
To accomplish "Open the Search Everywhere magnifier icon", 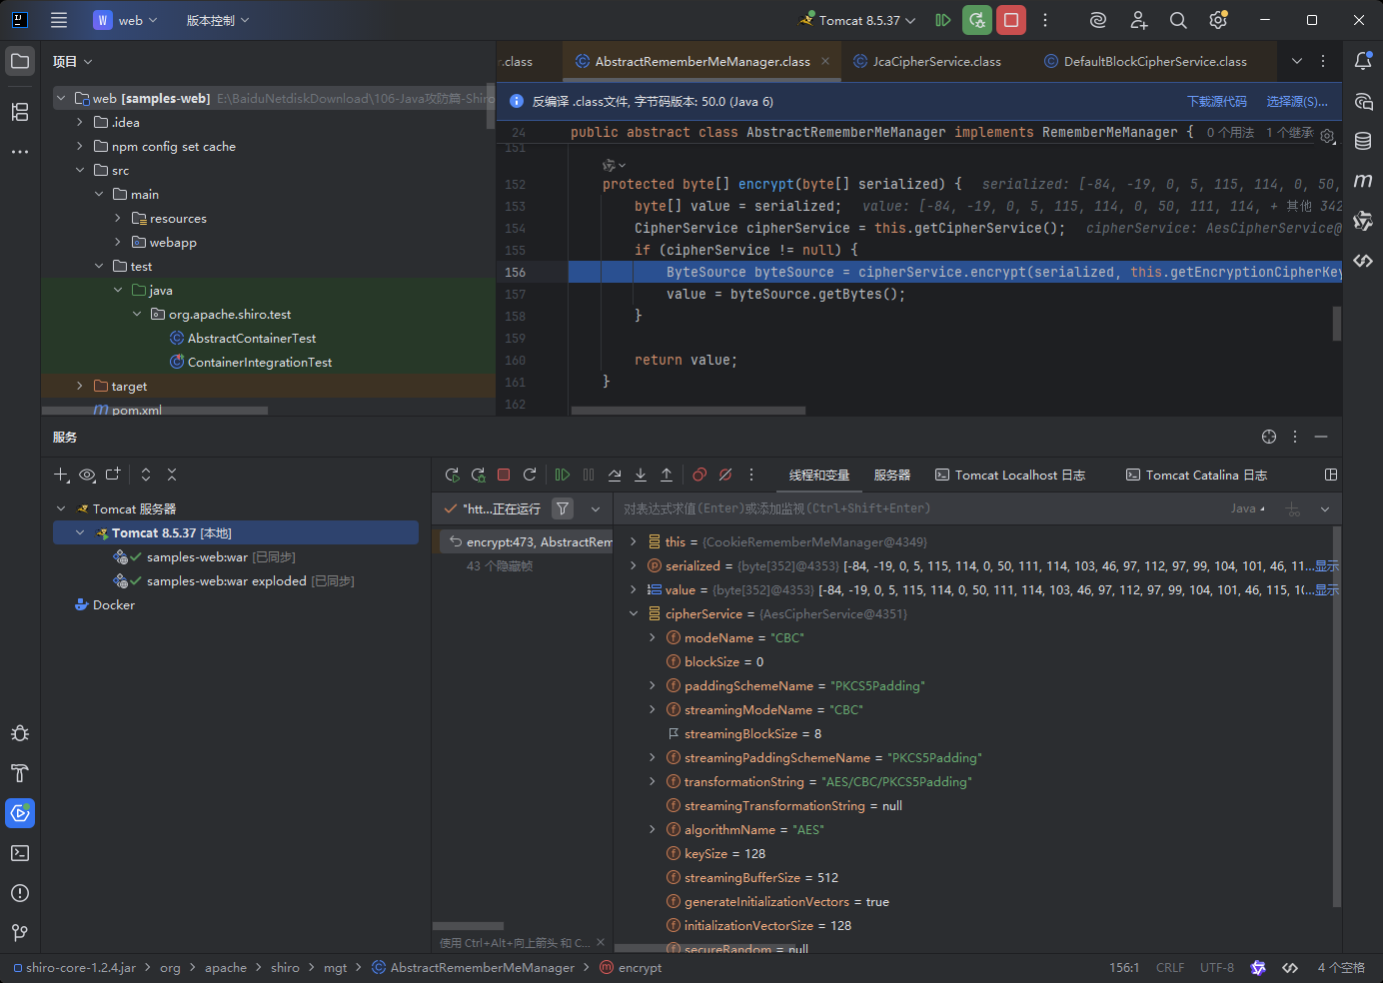I will coord(1178,20).
